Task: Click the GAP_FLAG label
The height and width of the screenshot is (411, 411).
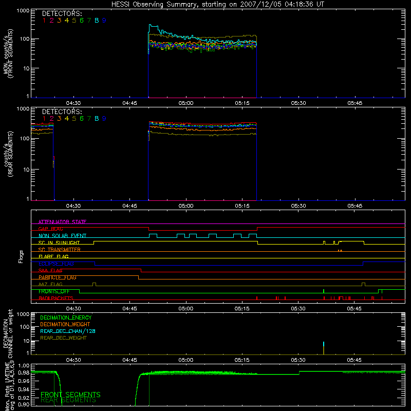Action: click(x=50, y=229)
